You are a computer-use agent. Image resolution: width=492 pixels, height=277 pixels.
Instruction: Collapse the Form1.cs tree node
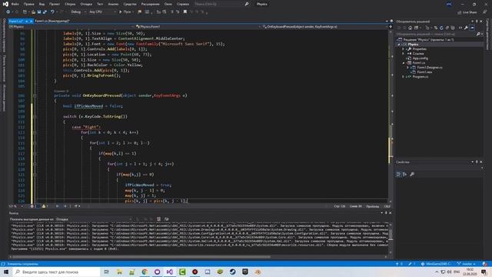[x=404, y=63]
